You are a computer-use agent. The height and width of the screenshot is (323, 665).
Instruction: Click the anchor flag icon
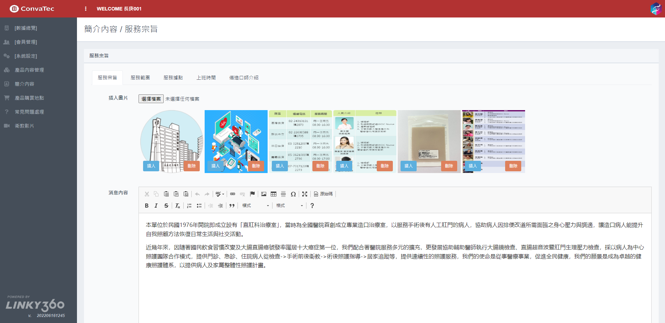(x=252, y=194)
